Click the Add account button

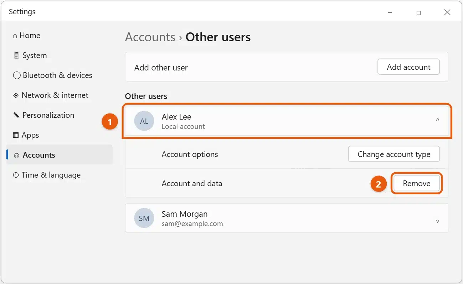(408, 67)
